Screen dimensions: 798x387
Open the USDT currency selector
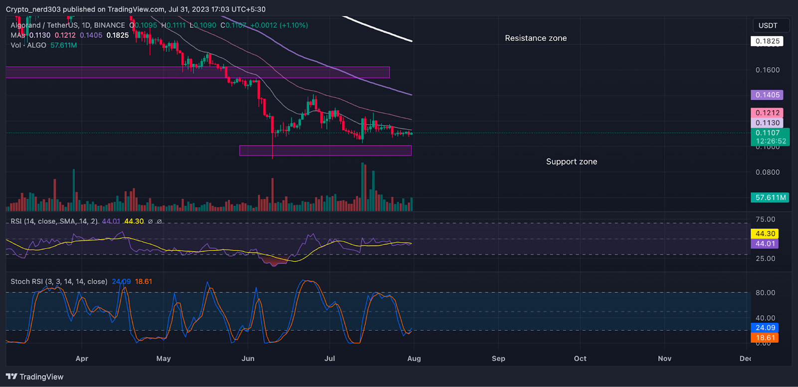pos(771,25)
